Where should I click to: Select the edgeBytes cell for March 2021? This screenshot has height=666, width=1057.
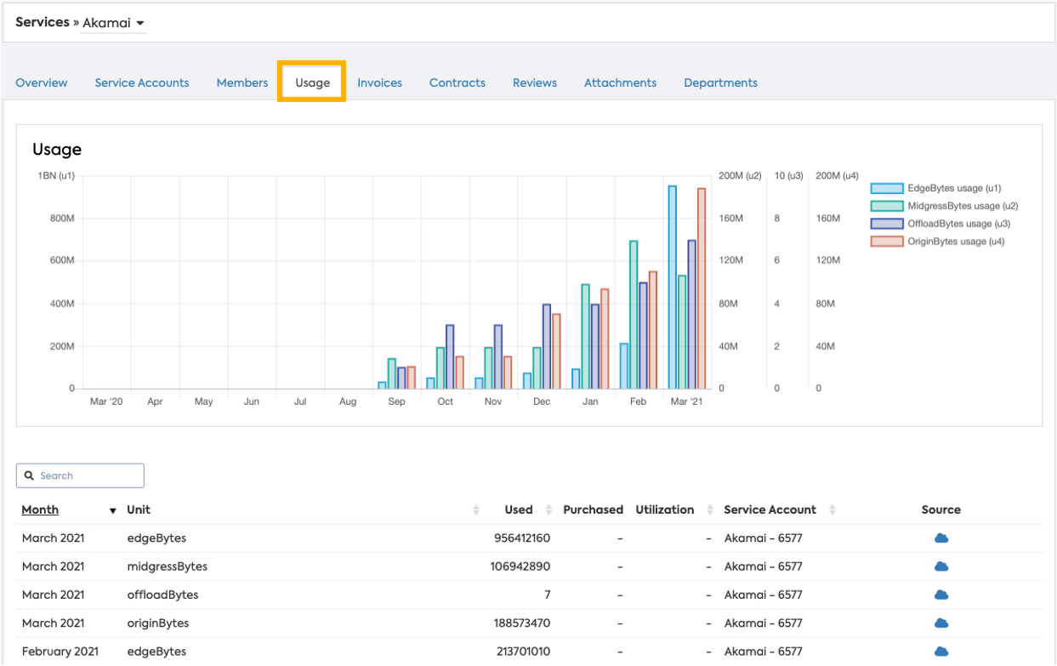(x=156, y=538)
